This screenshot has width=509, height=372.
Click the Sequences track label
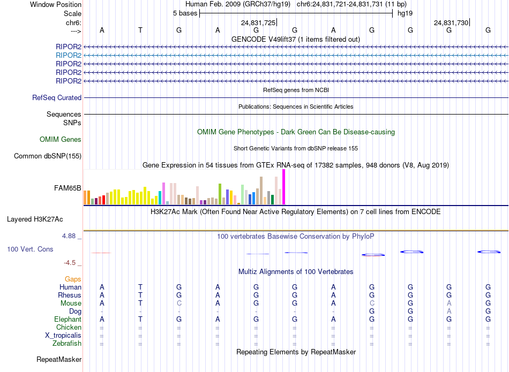coord(64,114)
